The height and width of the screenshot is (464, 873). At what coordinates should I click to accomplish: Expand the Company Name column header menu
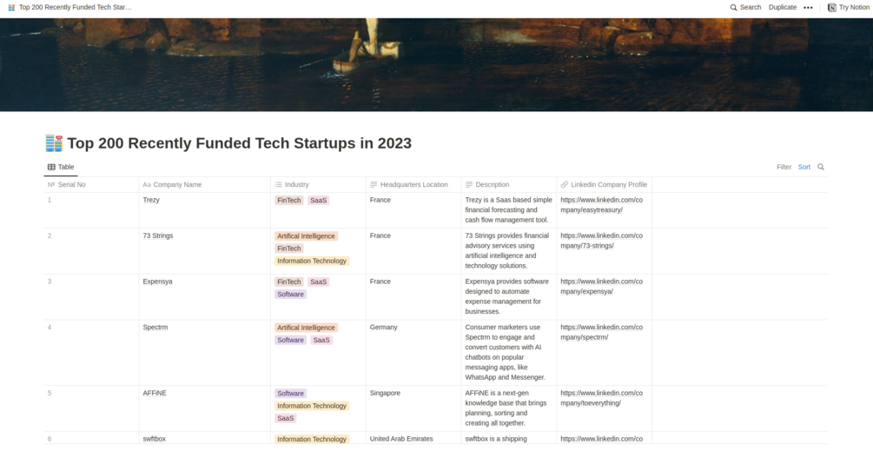[x=177, y=184]
